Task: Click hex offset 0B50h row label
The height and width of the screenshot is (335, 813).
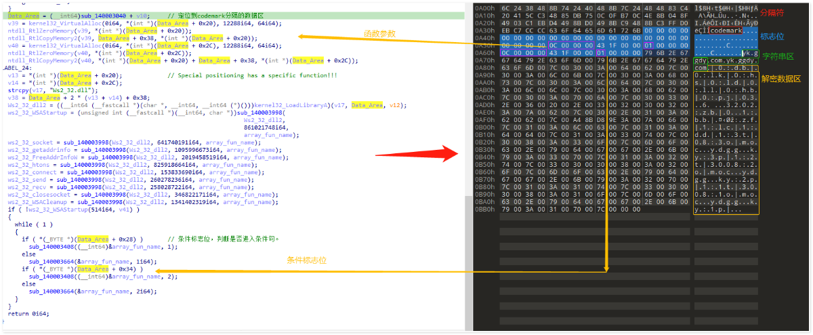Action: point(484,164)
